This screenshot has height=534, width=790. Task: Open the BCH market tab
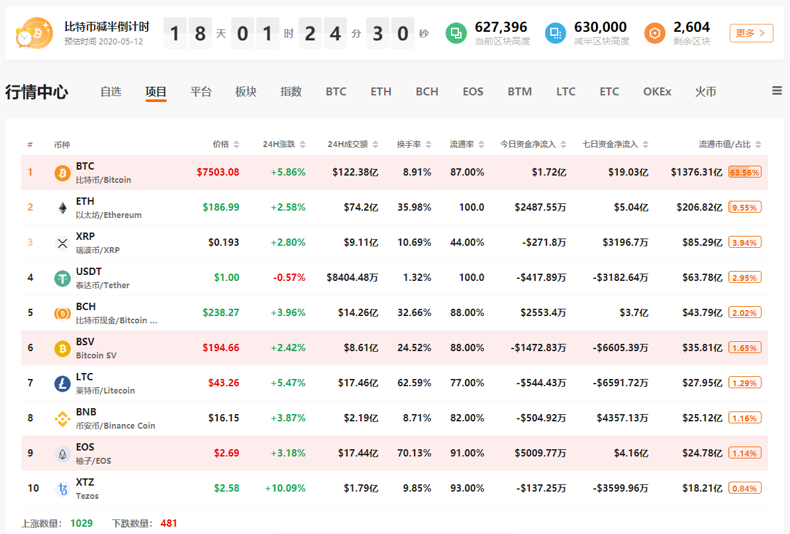426,91
